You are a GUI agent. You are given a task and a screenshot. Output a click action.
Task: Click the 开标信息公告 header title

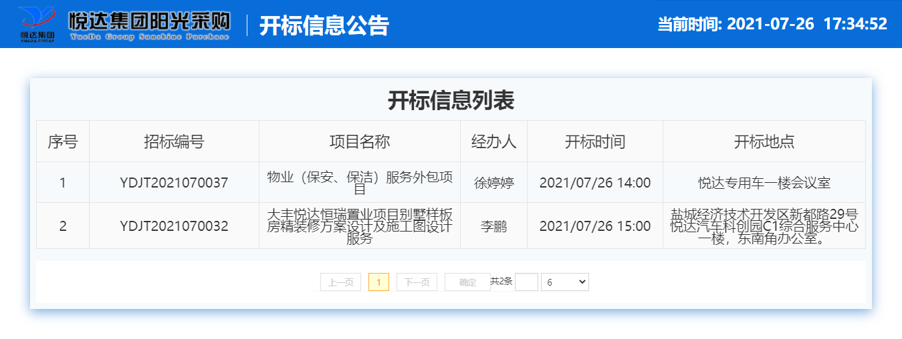(324, 25)
